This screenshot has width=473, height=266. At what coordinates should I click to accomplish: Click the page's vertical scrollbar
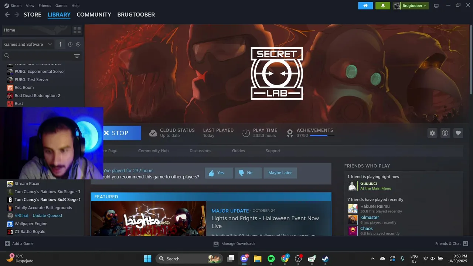[x=471, y=59]
